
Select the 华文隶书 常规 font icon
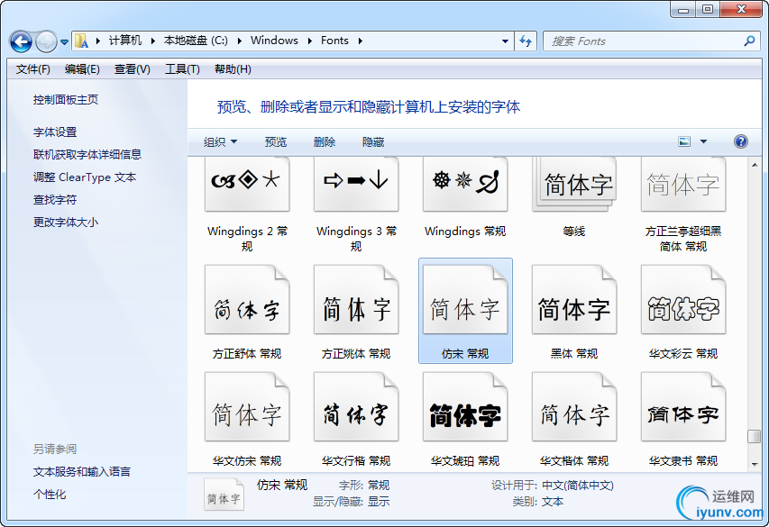coord(683,407)
